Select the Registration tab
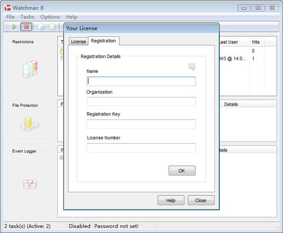283x233 pixels. pos(103,40)
